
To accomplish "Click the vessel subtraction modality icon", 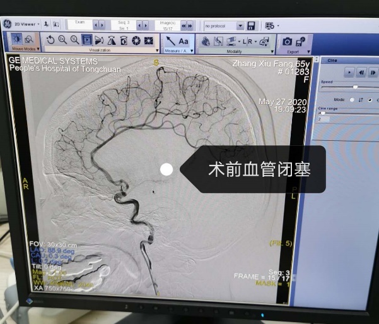I will click(x=206, y=42).
